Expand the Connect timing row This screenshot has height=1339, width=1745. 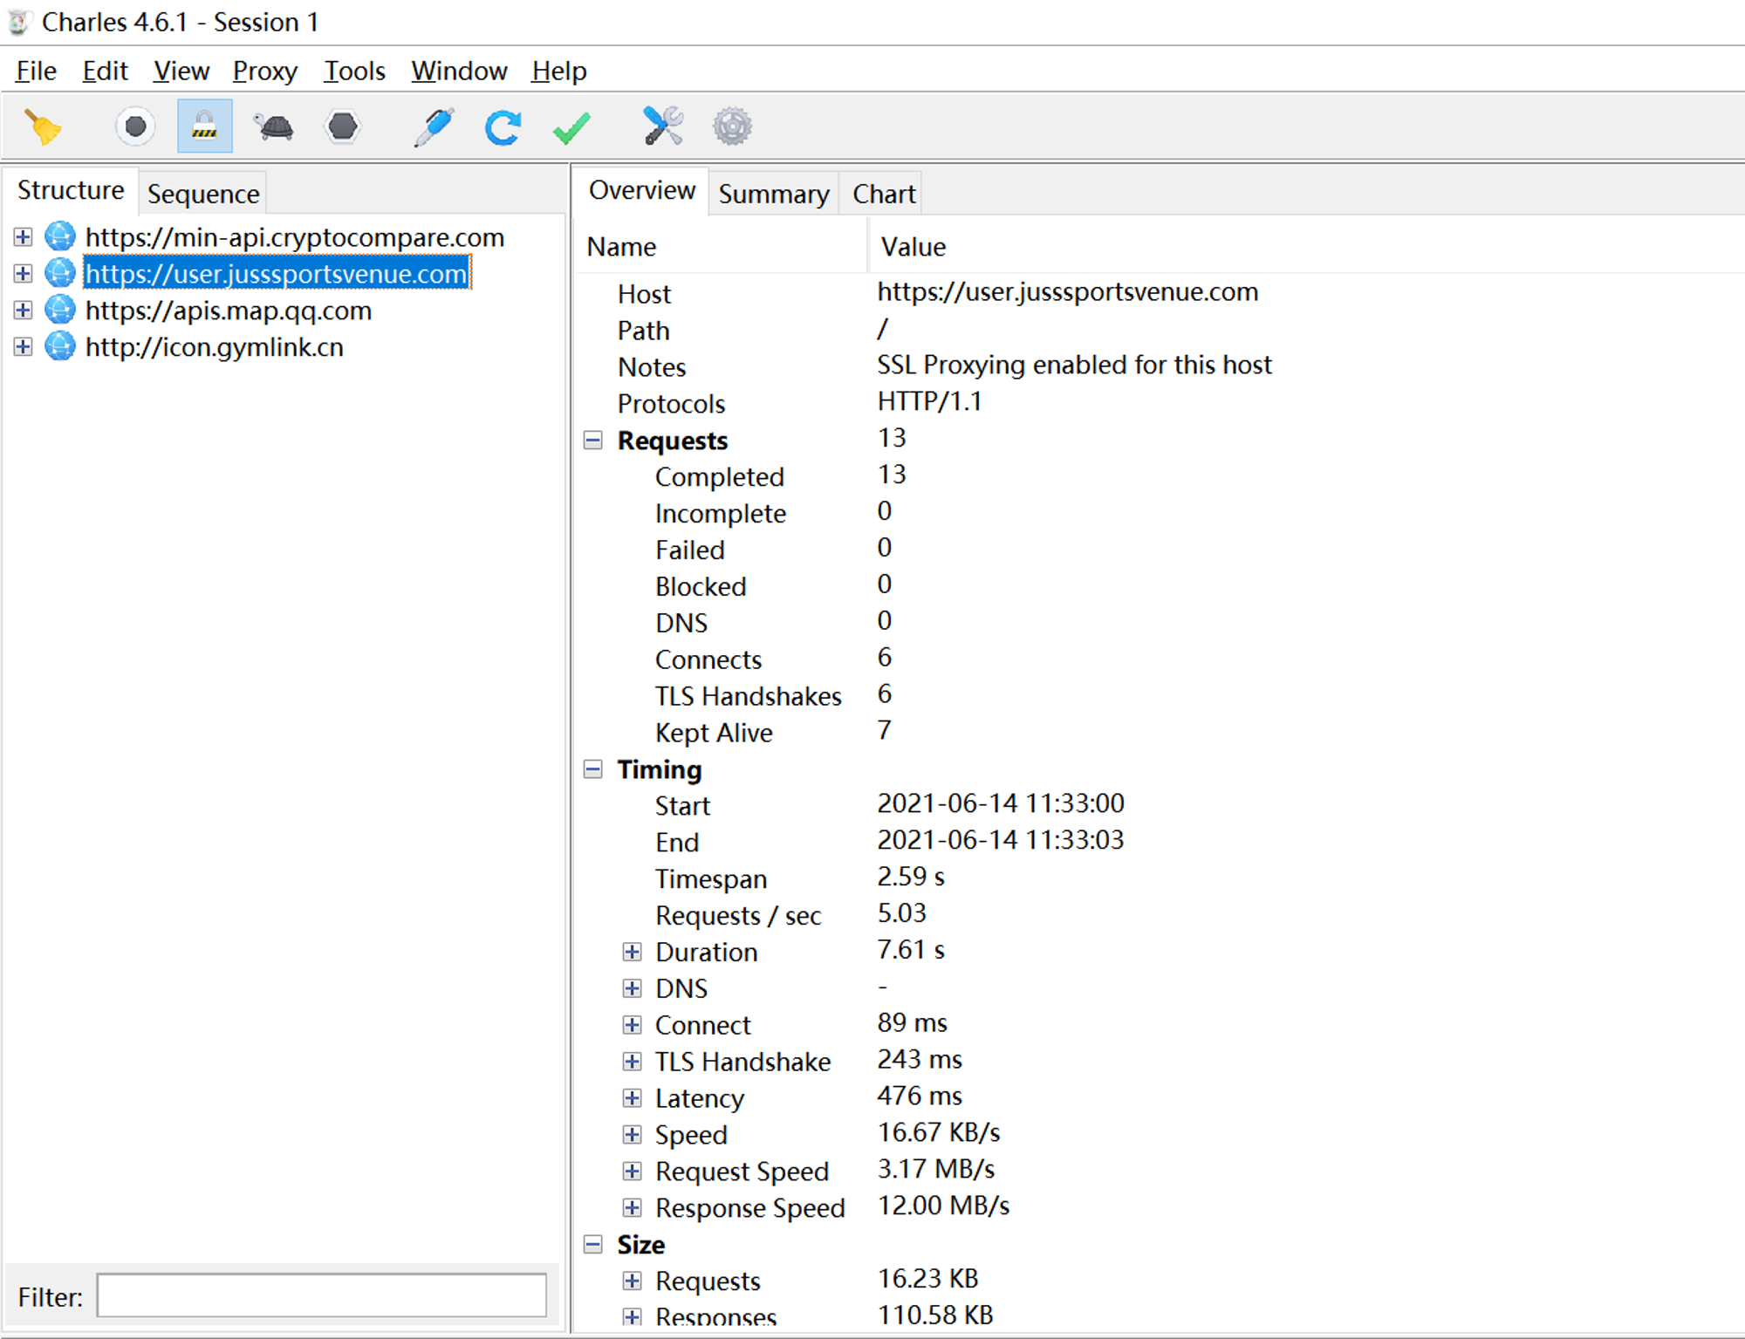(633, 1025)
